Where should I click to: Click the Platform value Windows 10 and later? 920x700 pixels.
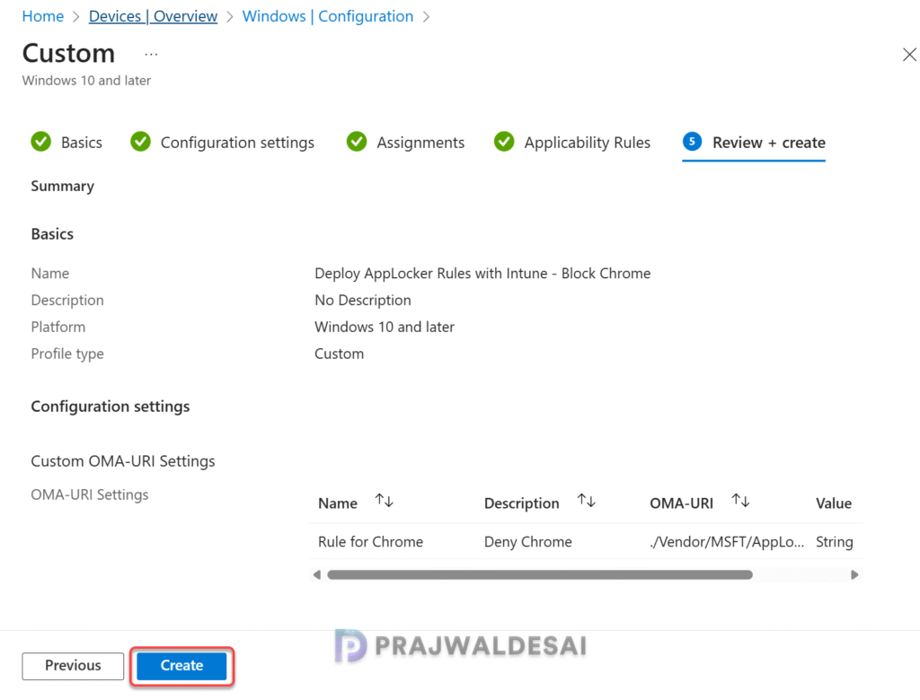(x=385, y=327)
